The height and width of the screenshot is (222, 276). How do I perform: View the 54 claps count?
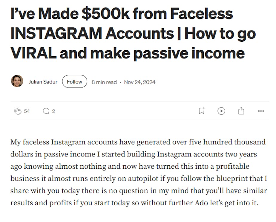tap(27, 111)
